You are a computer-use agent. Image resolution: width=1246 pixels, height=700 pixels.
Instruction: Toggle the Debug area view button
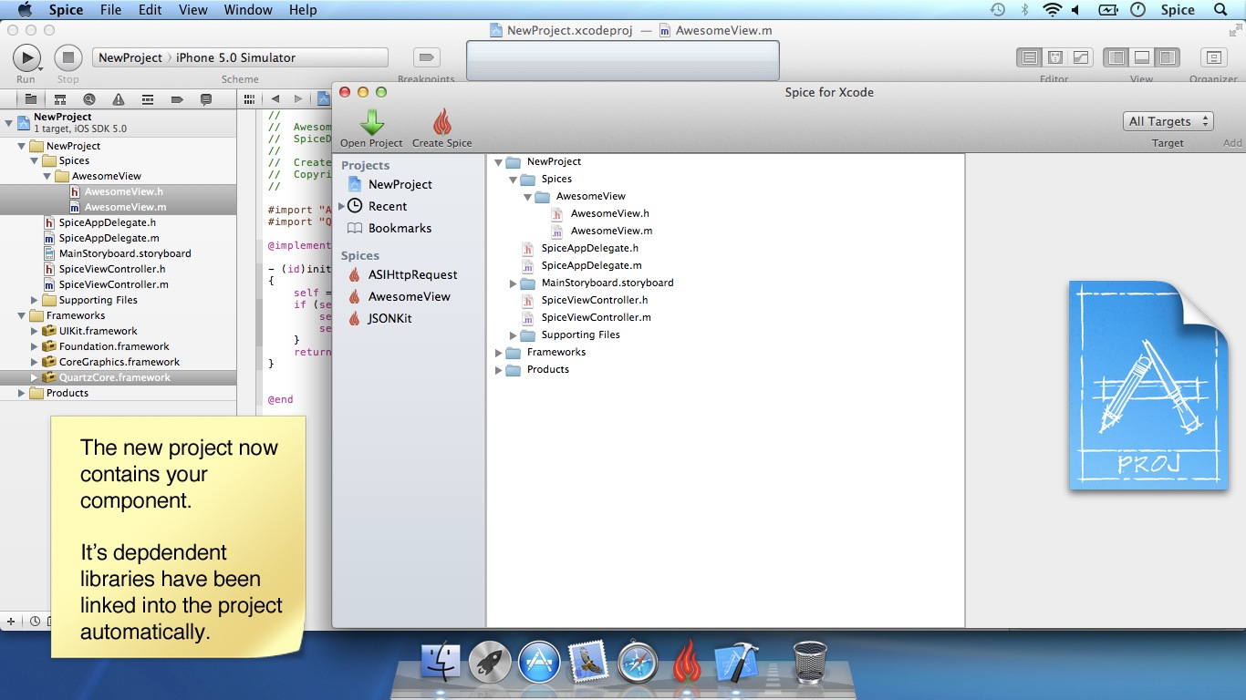tap(1141, 57)
